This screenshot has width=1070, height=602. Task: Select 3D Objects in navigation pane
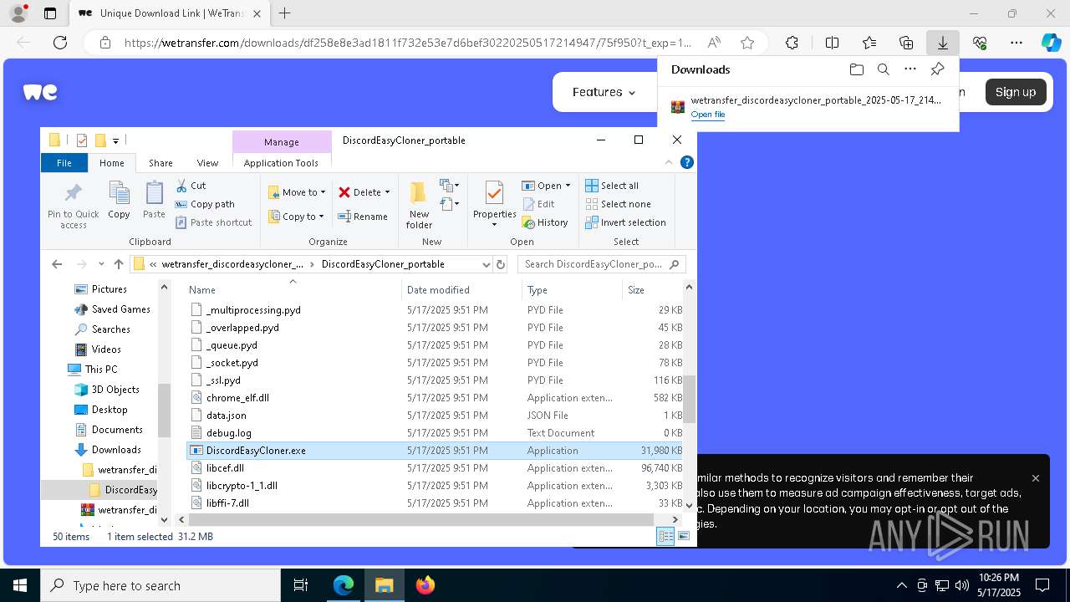pos(115,390)
